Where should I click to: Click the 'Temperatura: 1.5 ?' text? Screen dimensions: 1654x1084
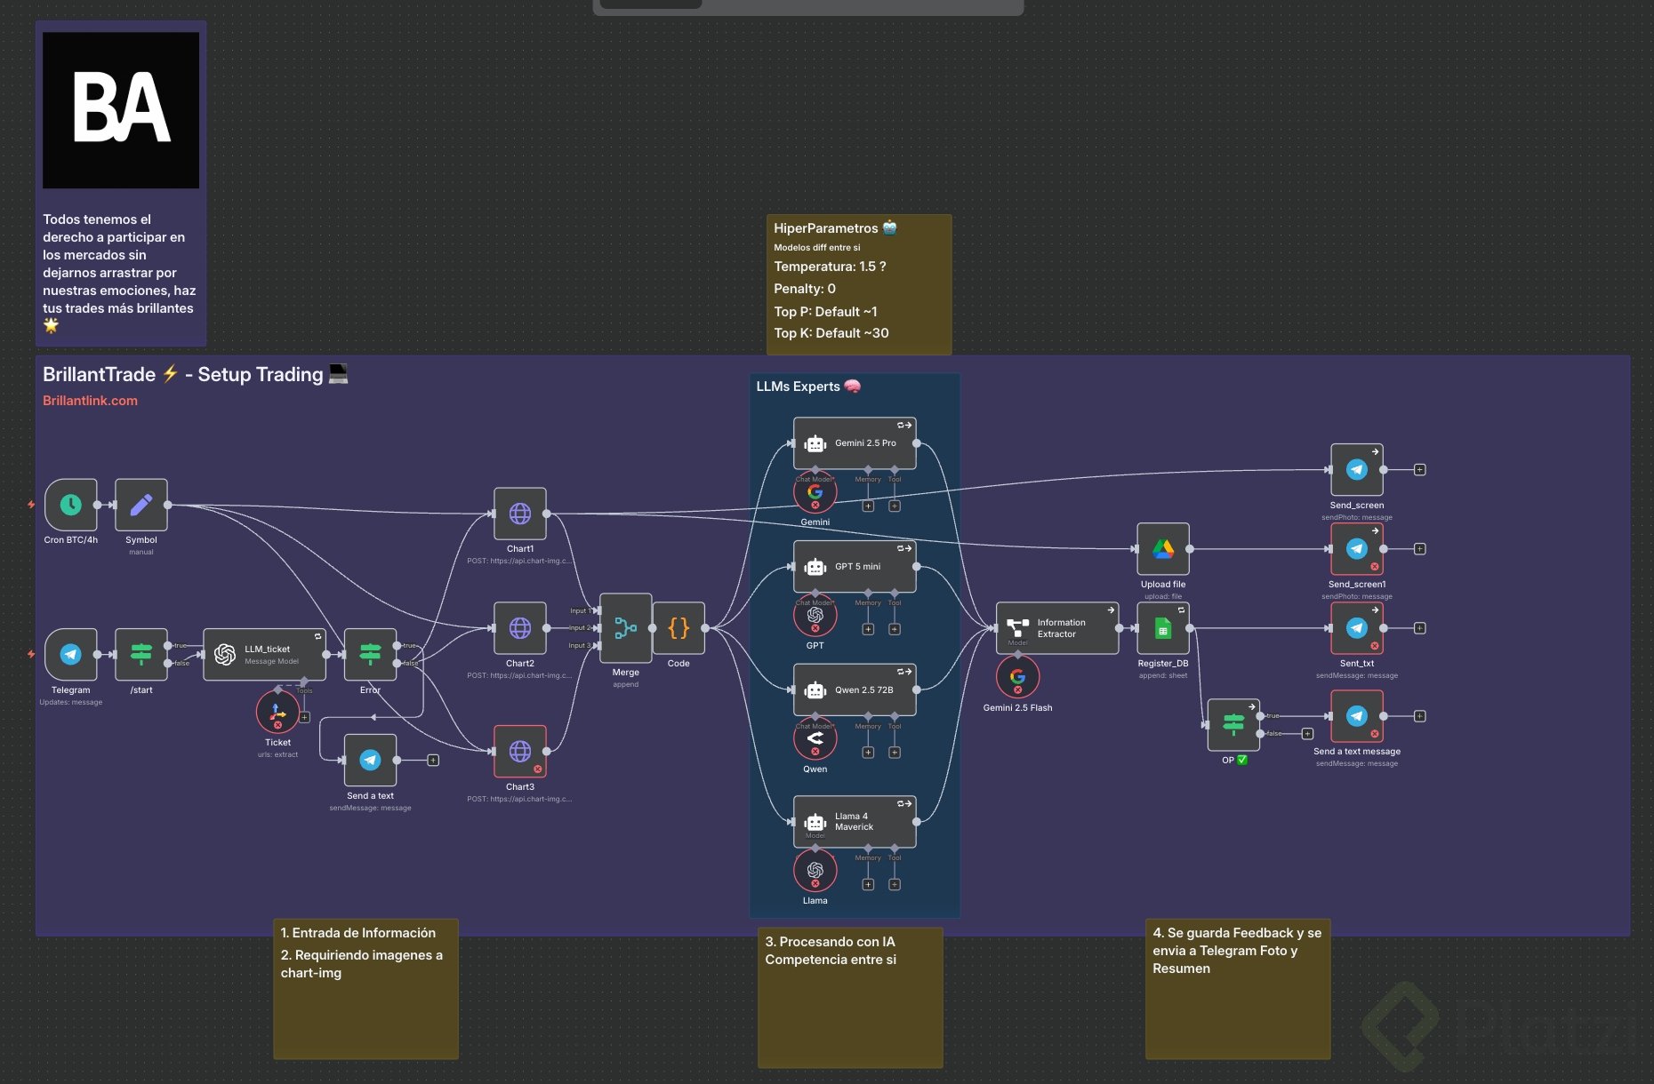pos(830,267)
